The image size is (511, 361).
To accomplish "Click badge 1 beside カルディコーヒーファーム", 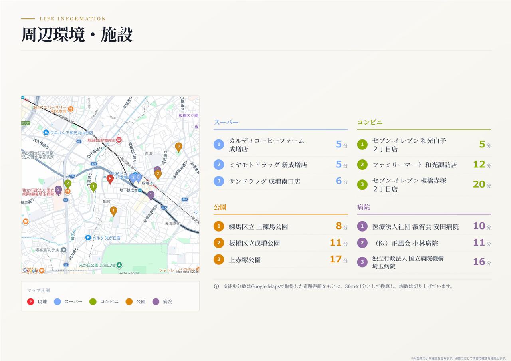I will pos(219,145).
